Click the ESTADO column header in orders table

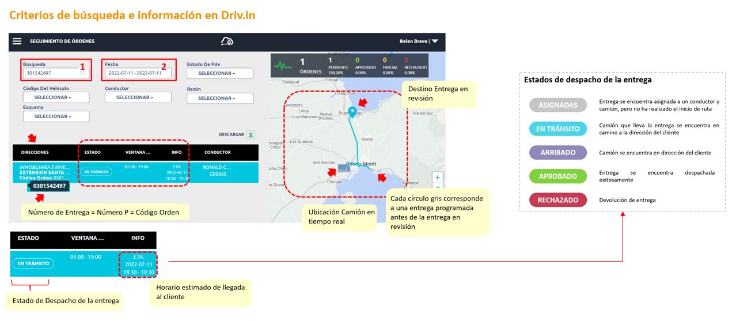point(93,153)
